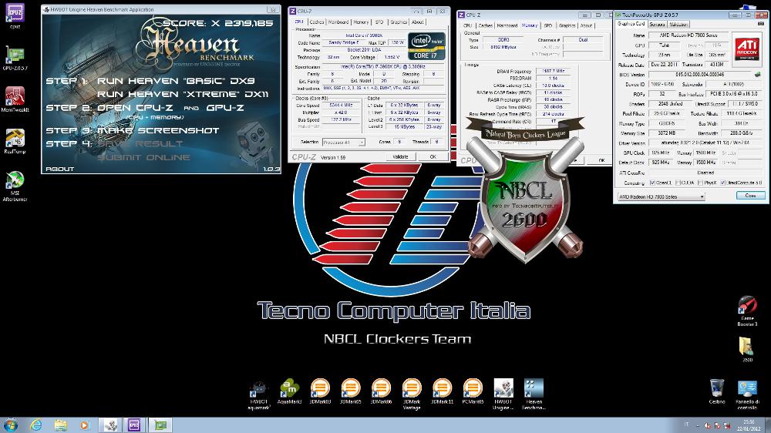The height and width of the screenshot is (433, 771).
Task: Click OK in the right CPU-Z window
Action: (x=601, y=160)
